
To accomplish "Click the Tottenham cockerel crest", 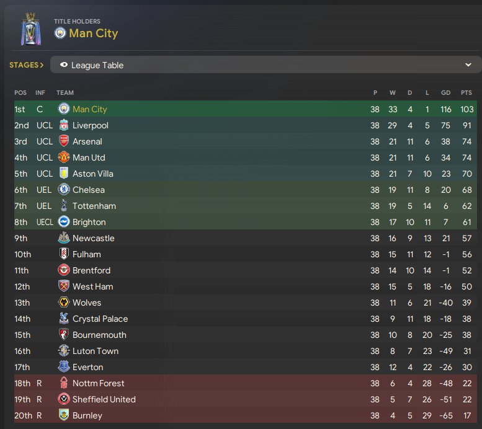I will (x=64, y=206).
